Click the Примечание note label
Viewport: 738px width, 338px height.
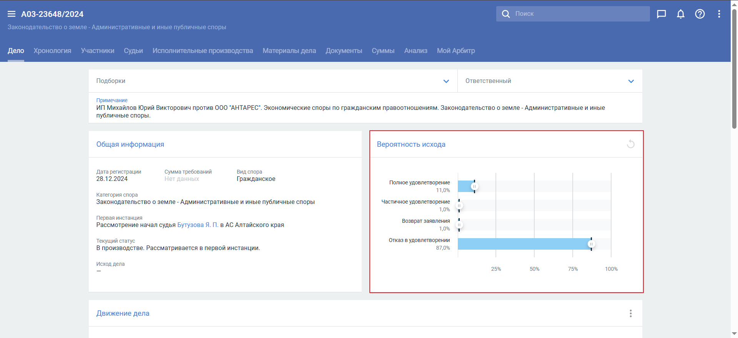112,100
